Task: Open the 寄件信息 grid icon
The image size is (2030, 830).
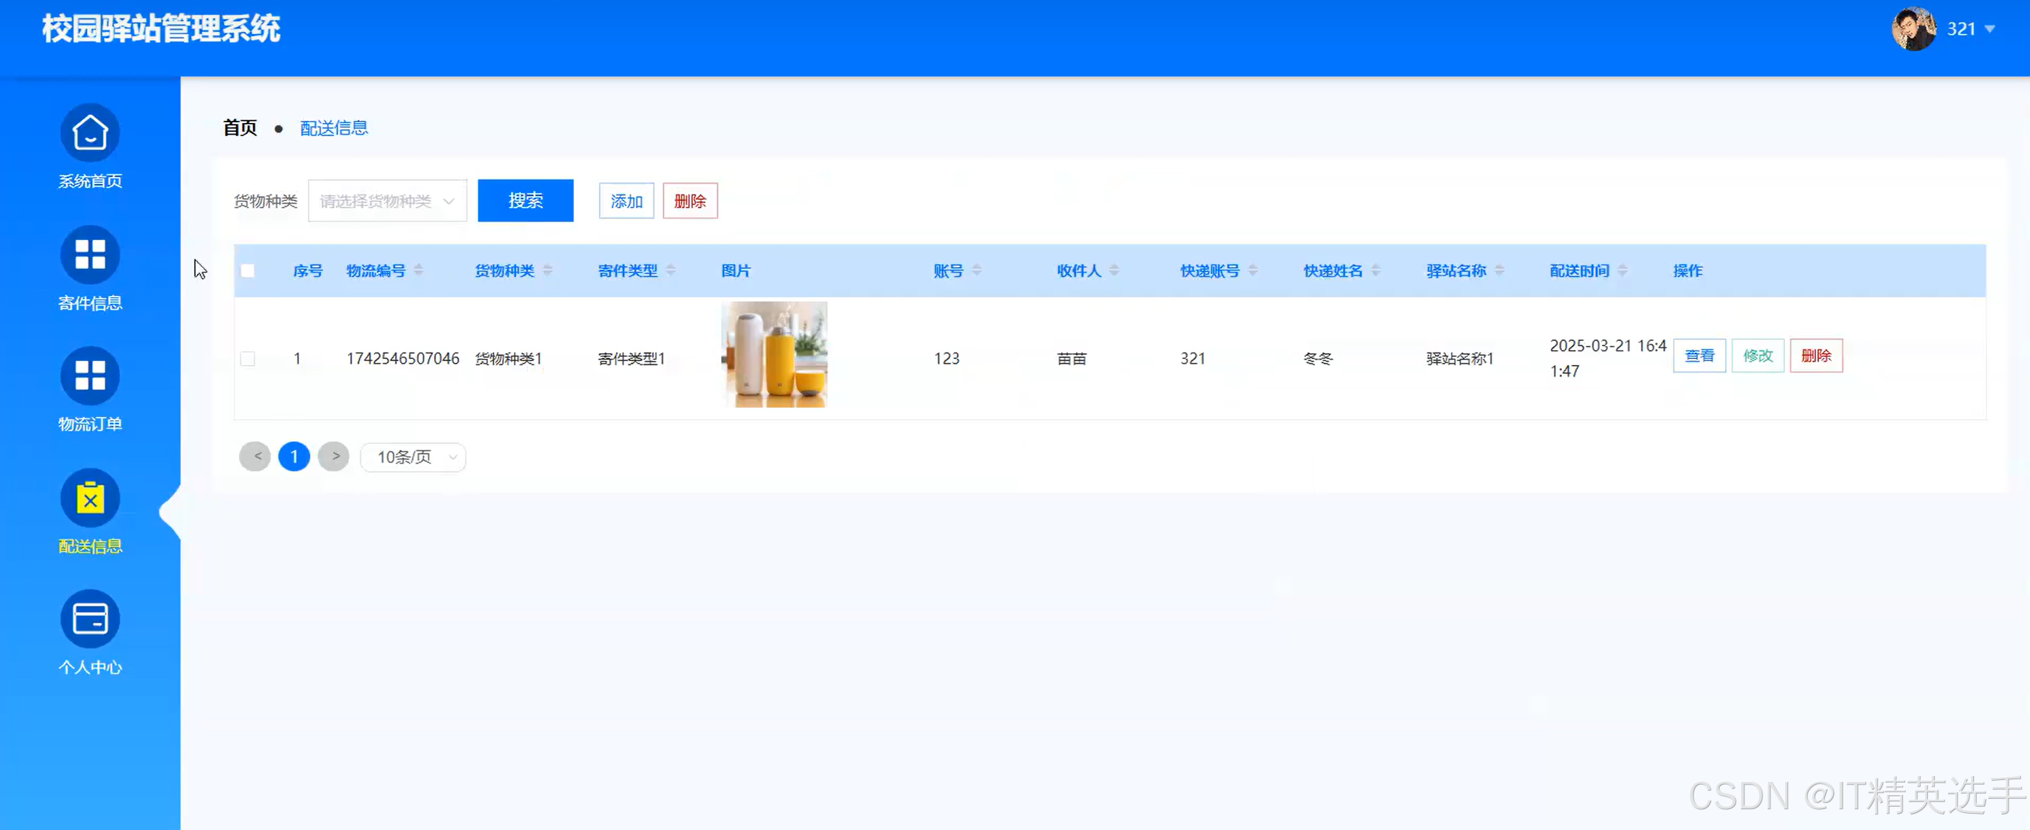Action: click(x=90, y=254)
